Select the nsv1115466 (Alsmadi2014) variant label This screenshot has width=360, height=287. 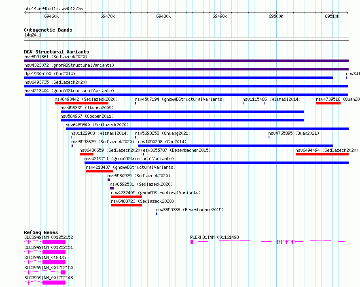pyautogui.click(x=271, y=99)
